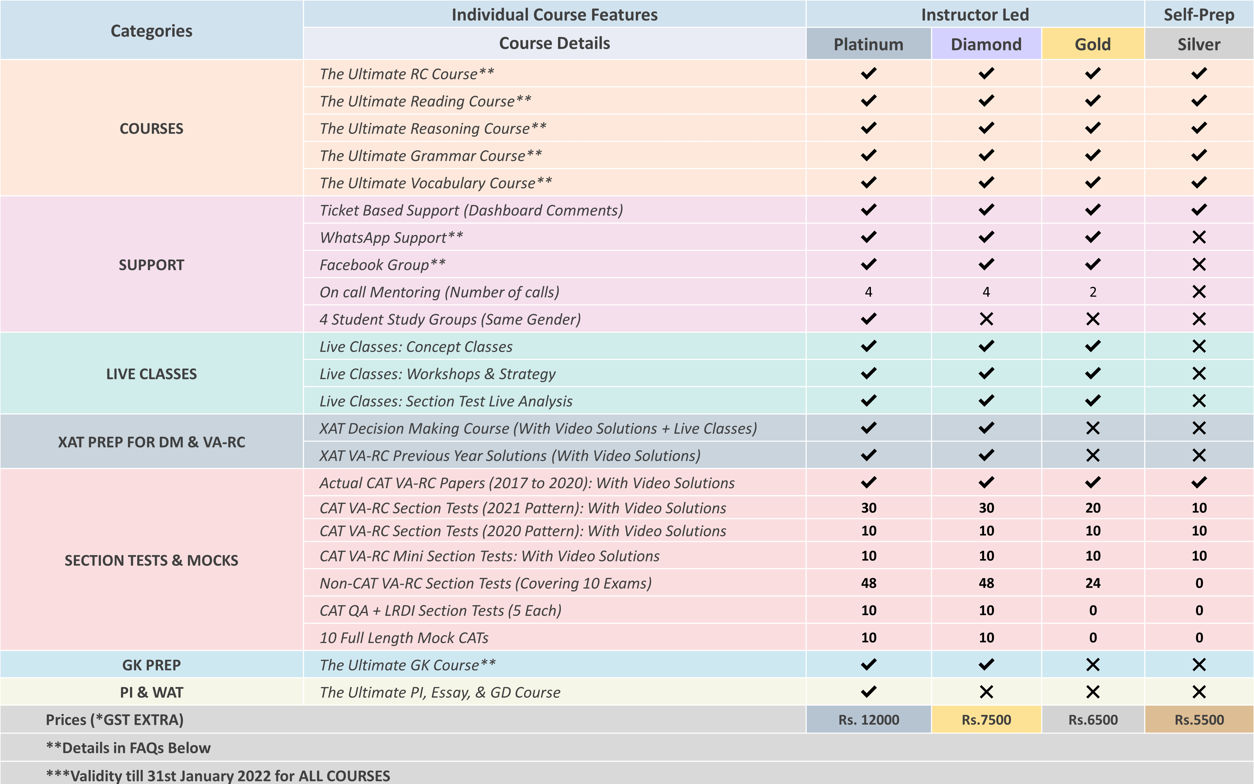This screenshot has height=784, width=1254.
Task: Click the SECTION TESTS & MOCKS category cell
Action: click(x=151, y=560)
